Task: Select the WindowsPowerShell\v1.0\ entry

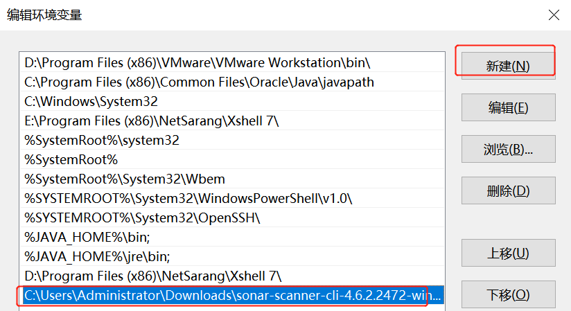Action: [232, 198]
